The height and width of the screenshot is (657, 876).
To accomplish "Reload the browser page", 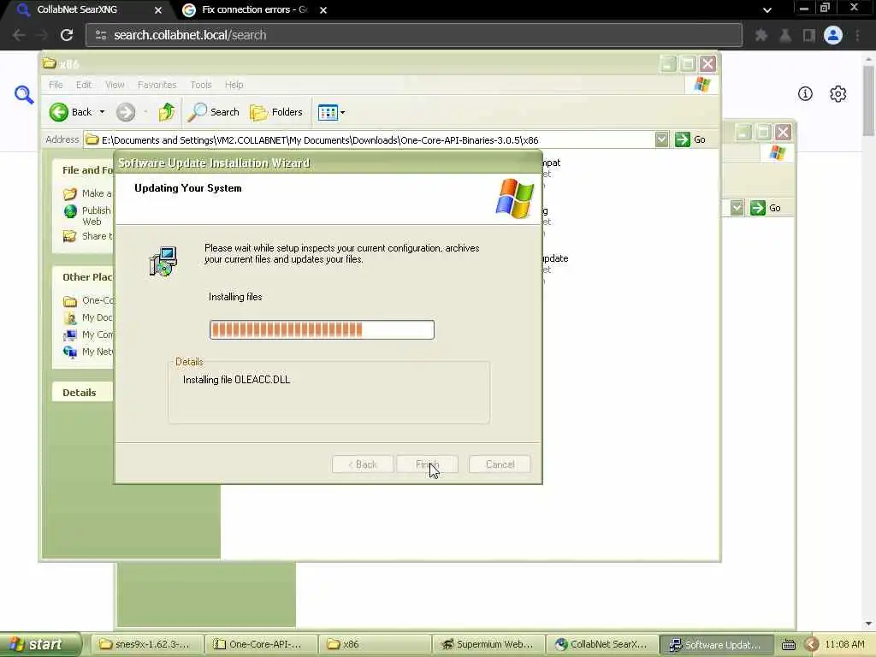I will pyautogui.click(x=67, y=35).
